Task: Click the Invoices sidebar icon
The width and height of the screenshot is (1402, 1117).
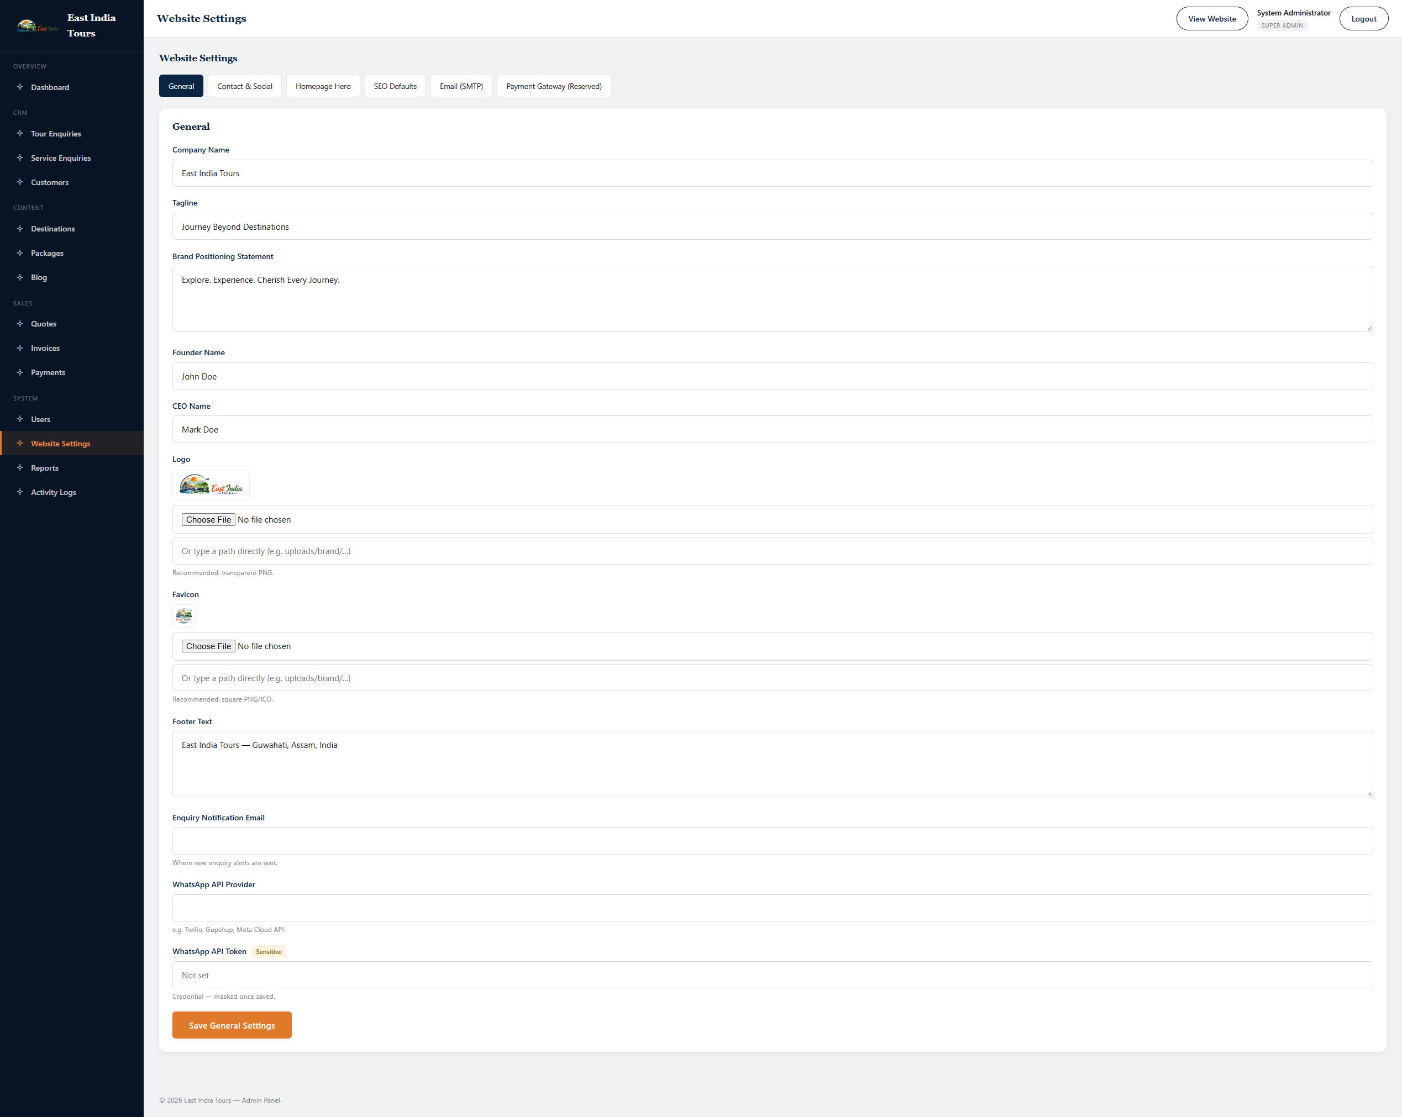Action: coord(19,348)
